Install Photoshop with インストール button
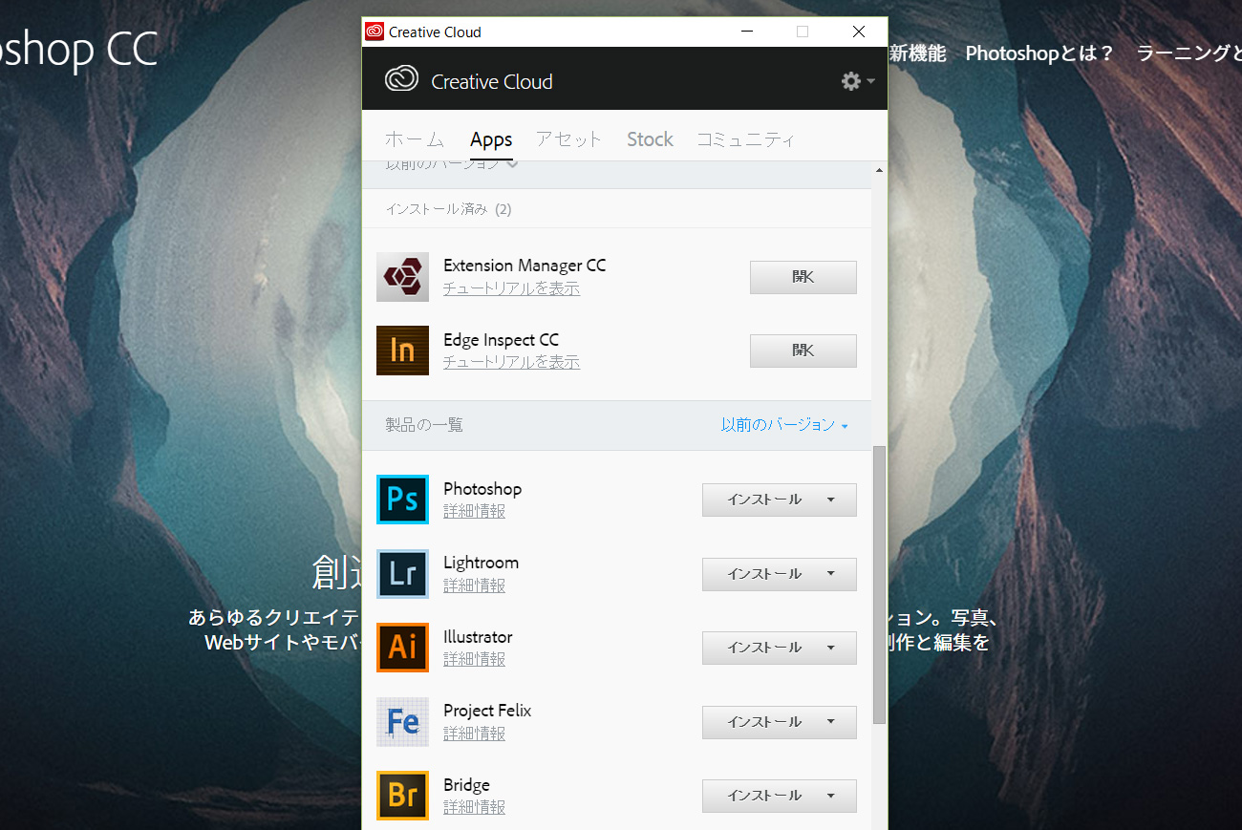1242x830 pixels. (762, 500)
